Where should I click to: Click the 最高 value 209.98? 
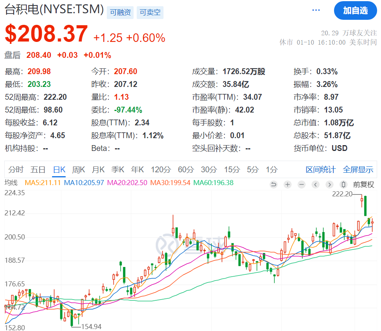[39, 71]
